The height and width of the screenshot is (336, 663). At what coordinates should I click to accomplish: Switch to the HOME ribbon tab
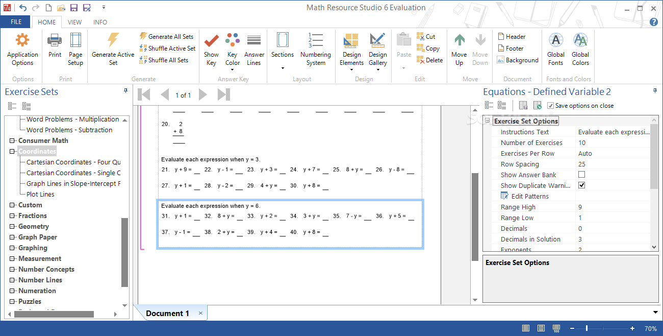(47, 22)
